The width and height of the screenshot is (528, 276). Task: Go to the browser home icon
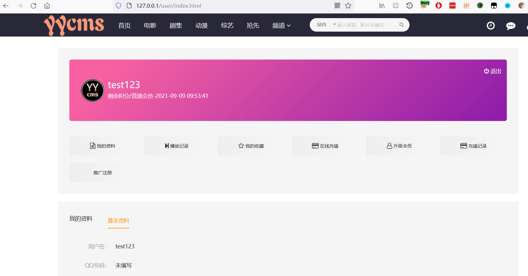pyautogui.click(x=47, y=6)
